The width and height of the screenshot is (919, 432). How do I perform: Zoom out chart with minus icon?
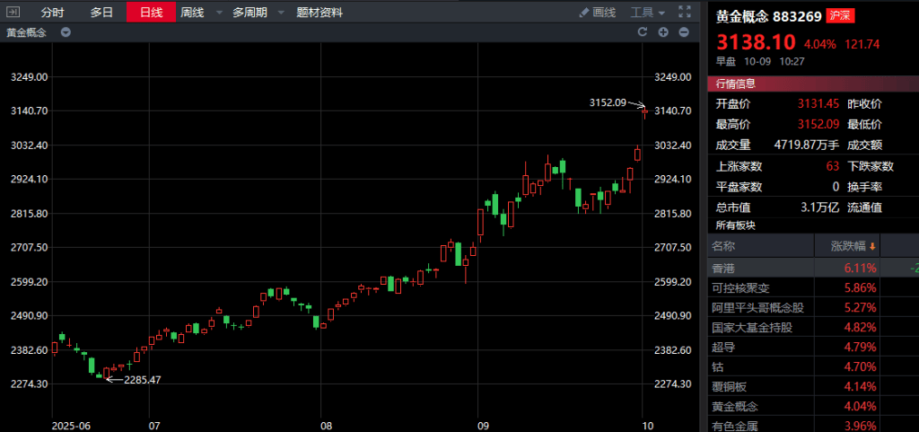684,31
